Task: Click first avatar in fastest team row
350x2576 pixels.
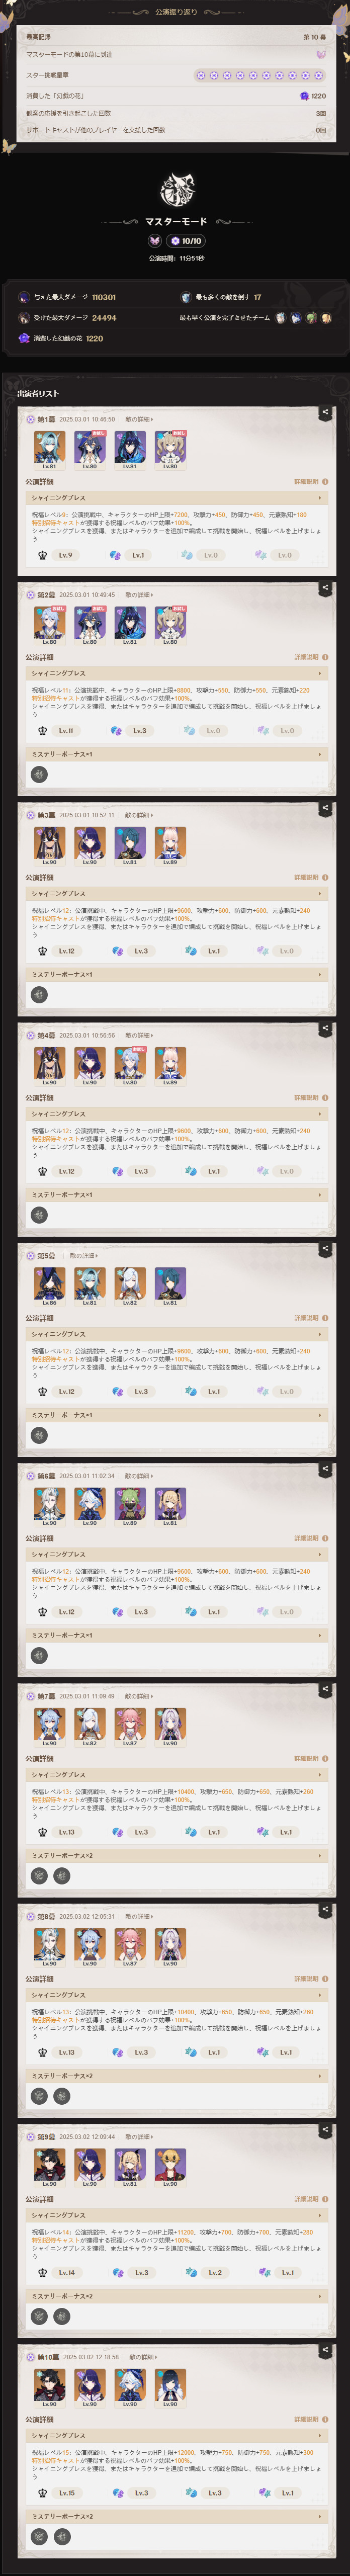Action: pyautogui.click(x=281, y=318)
